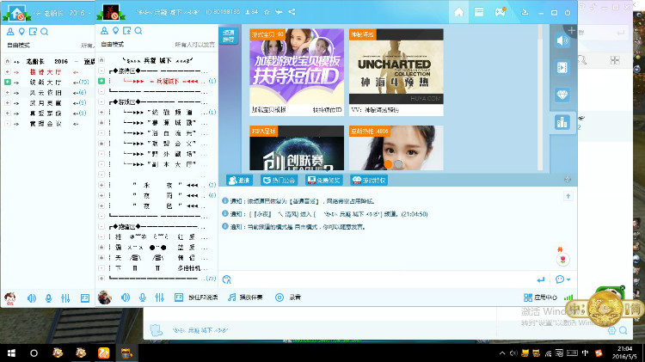Click the green signal strength indicator
Viewport: 645px width, 362px height.
tap(568, 298)
